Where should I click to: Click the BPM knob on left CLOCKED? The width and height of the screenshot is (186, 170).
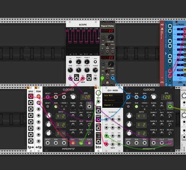tap(73, 97)
